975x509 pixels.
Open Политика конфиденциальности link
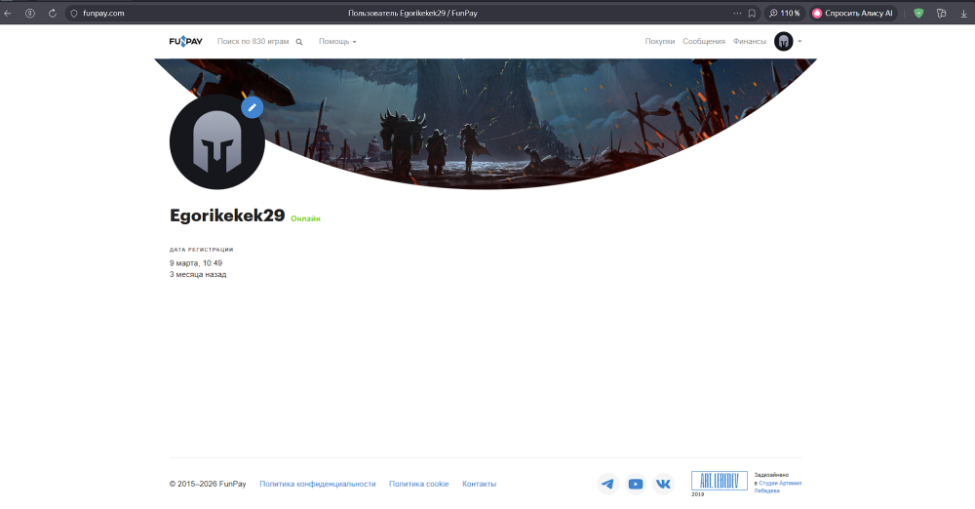point(318,484)
